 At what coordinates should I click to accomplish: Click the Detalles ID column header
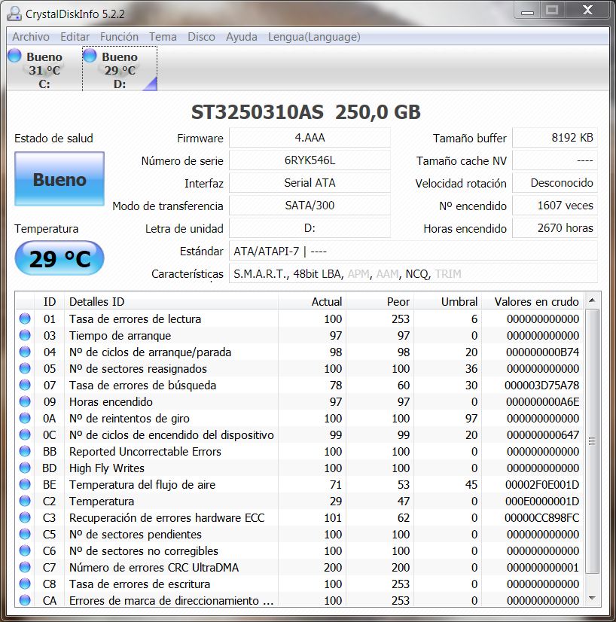pyautogui.click(x=171, y=301)
